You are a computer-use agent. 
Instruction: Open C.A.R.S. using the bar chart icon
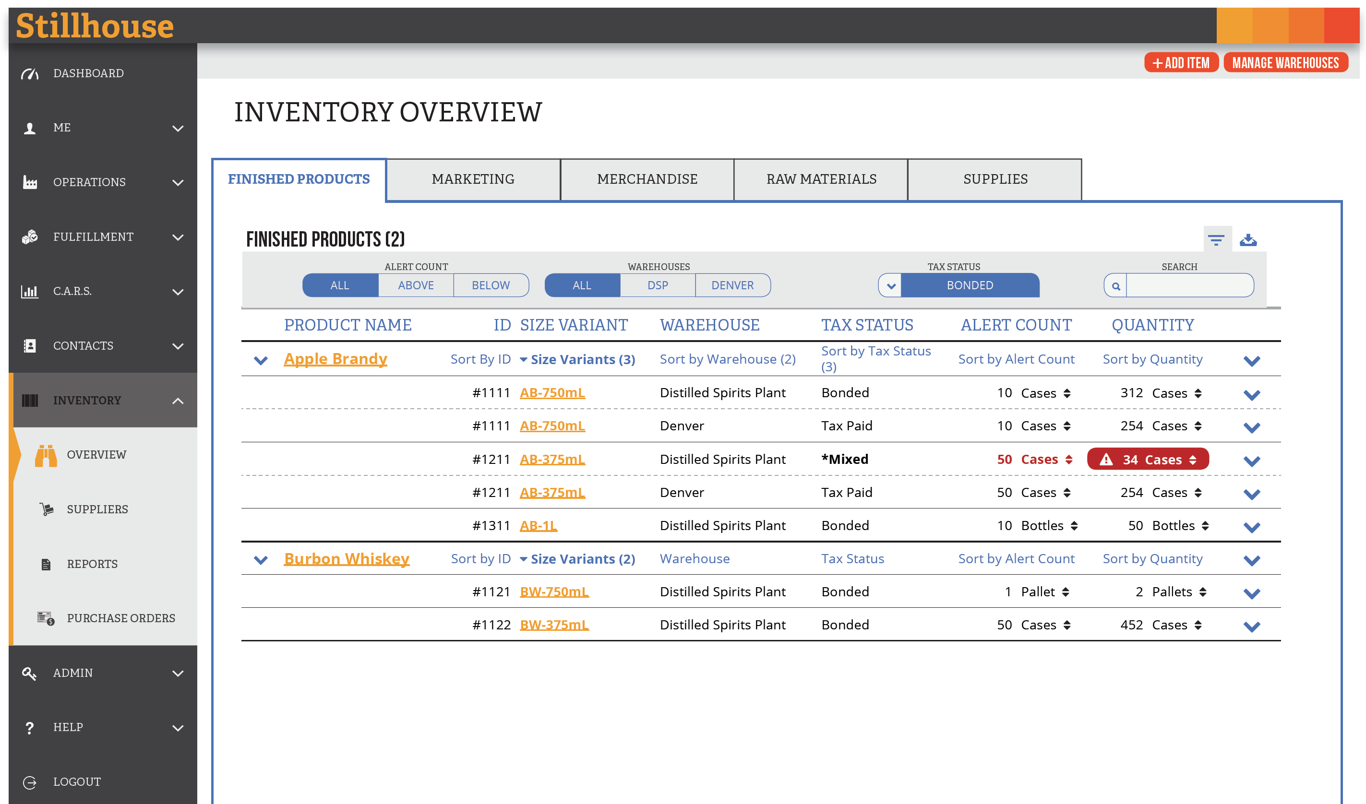pyautogui.click(x=30, y=292)
